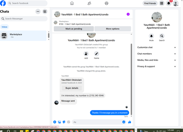Image resolution: width=183 pixels, height=132 pixels.
Task: Go to the Home feed icon
Action: click(x=72, y=3)
